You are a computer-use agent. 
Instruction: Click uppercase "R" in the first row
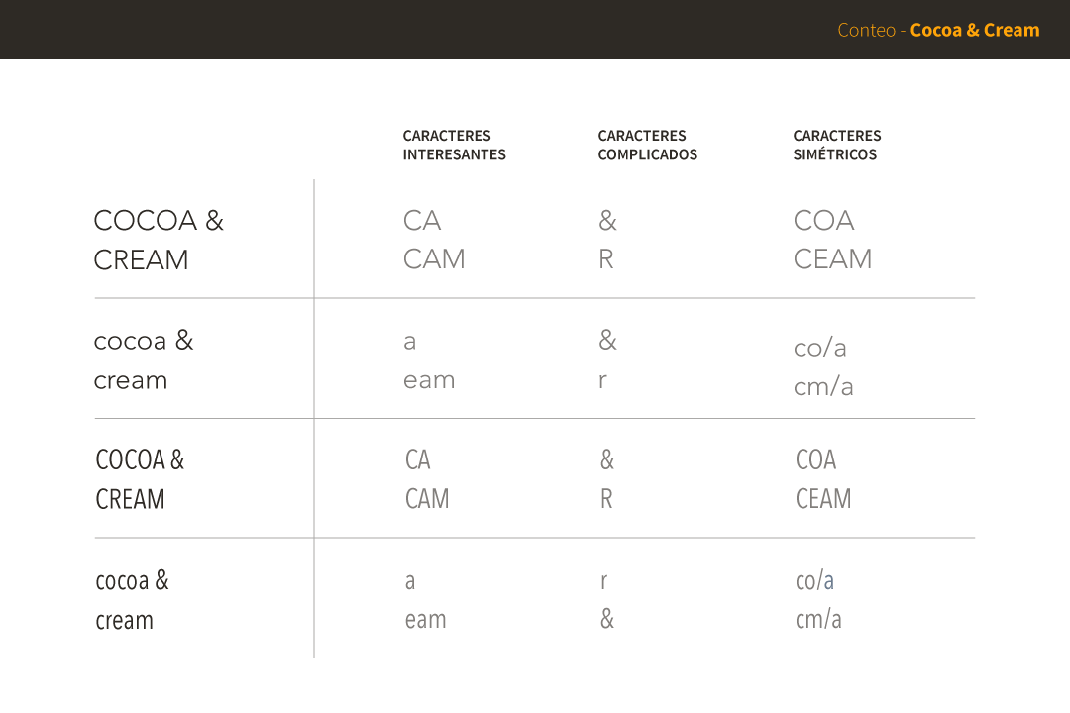coord(605,259)
